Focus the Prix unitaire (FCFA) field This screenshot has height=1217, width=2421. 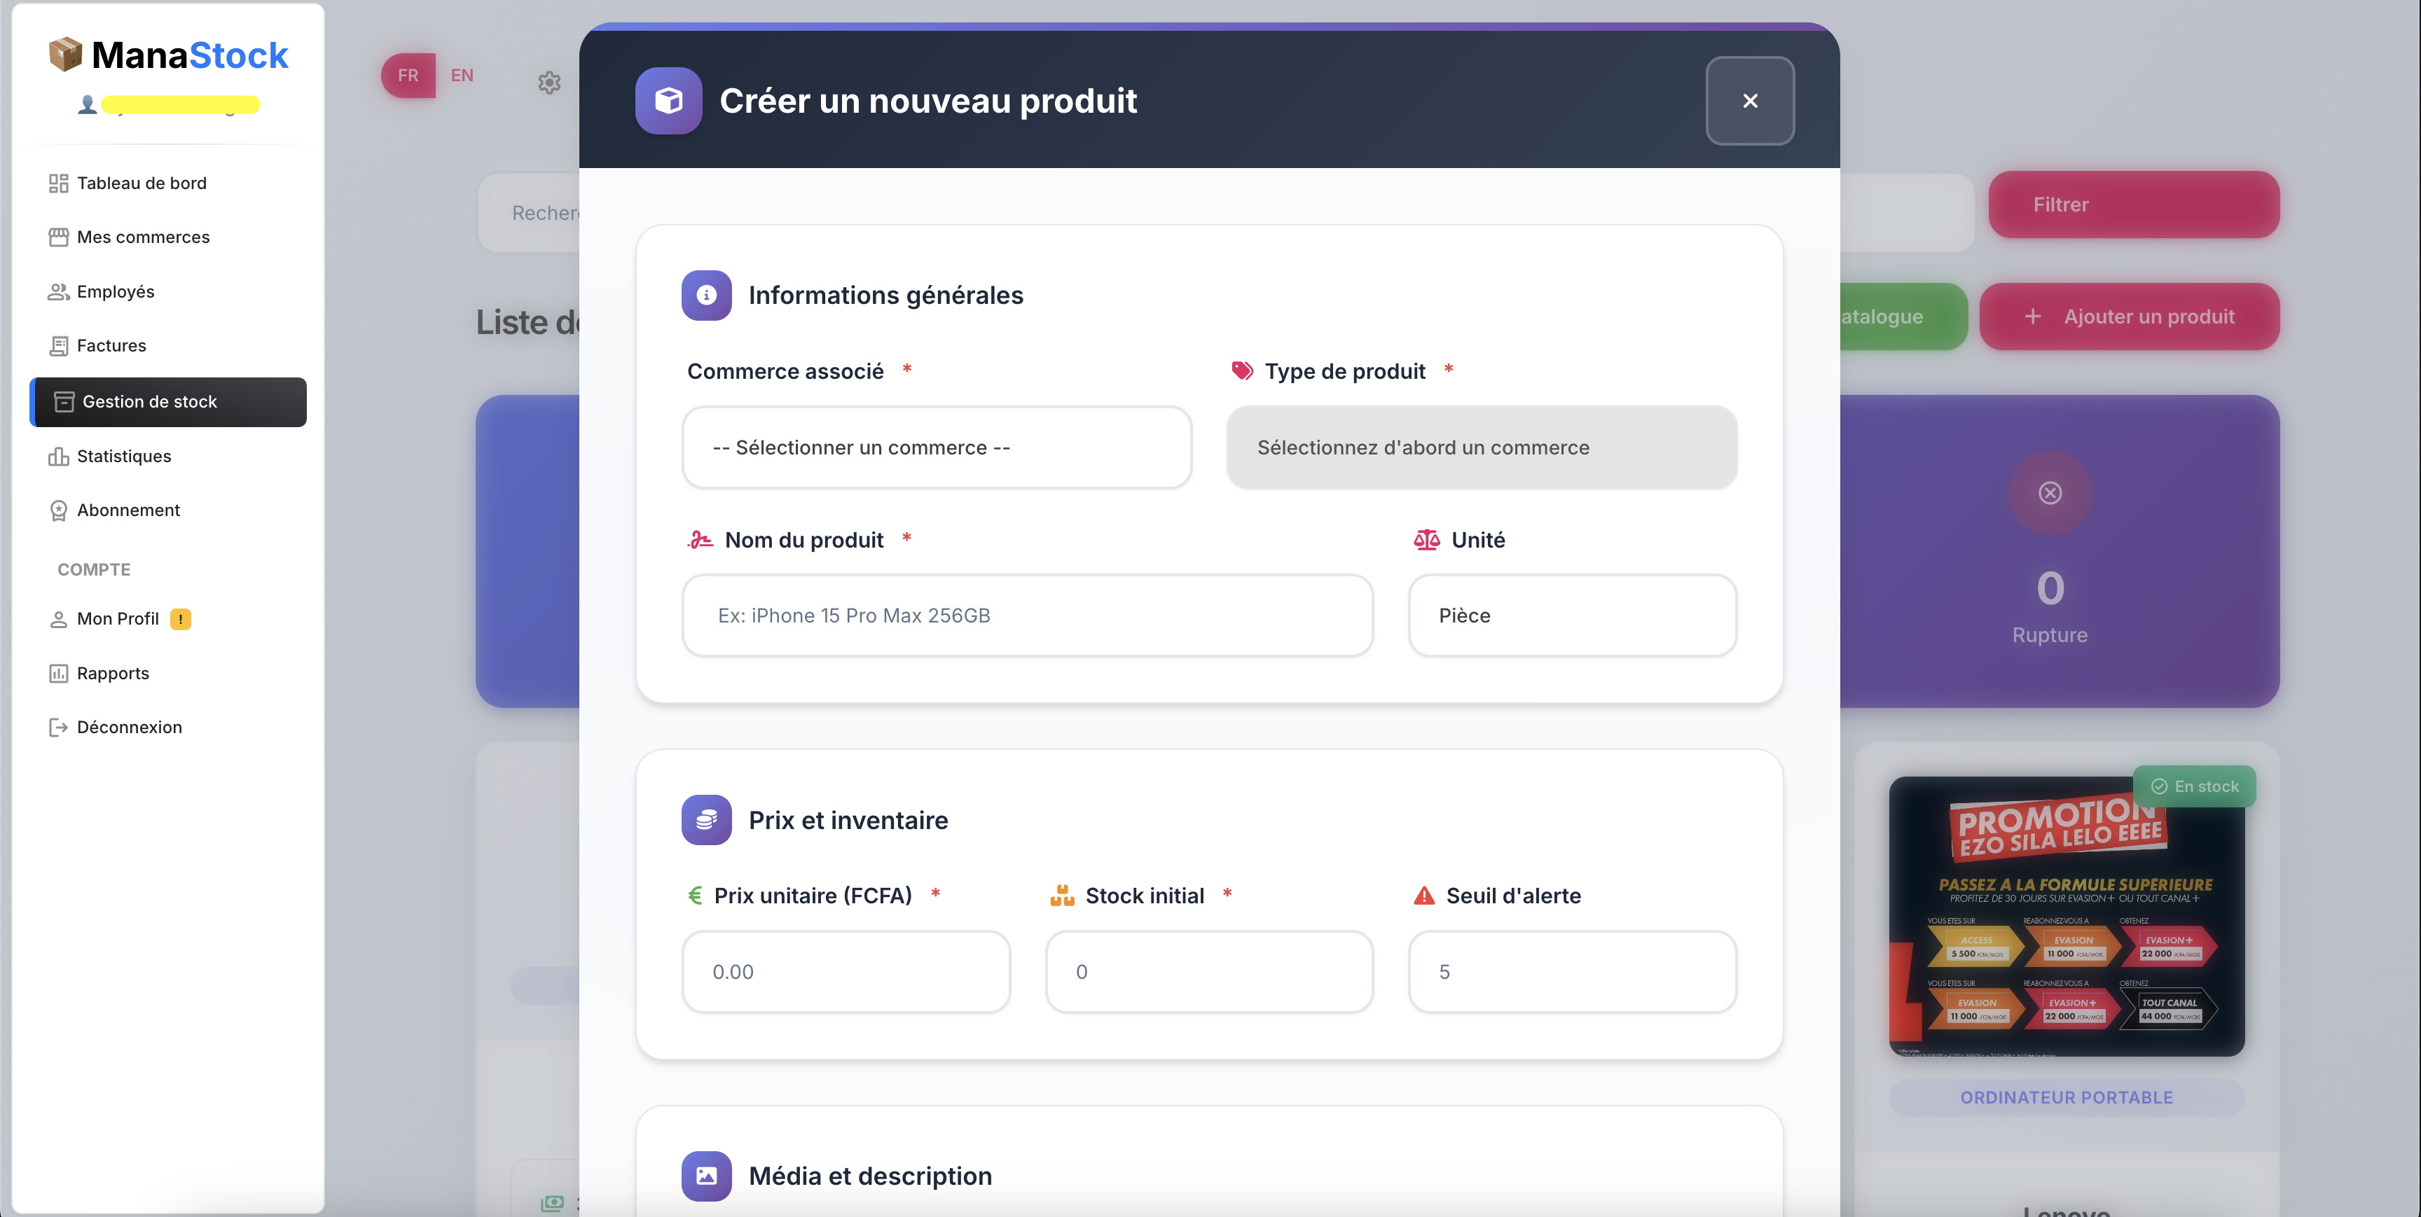tap(846, 972)
